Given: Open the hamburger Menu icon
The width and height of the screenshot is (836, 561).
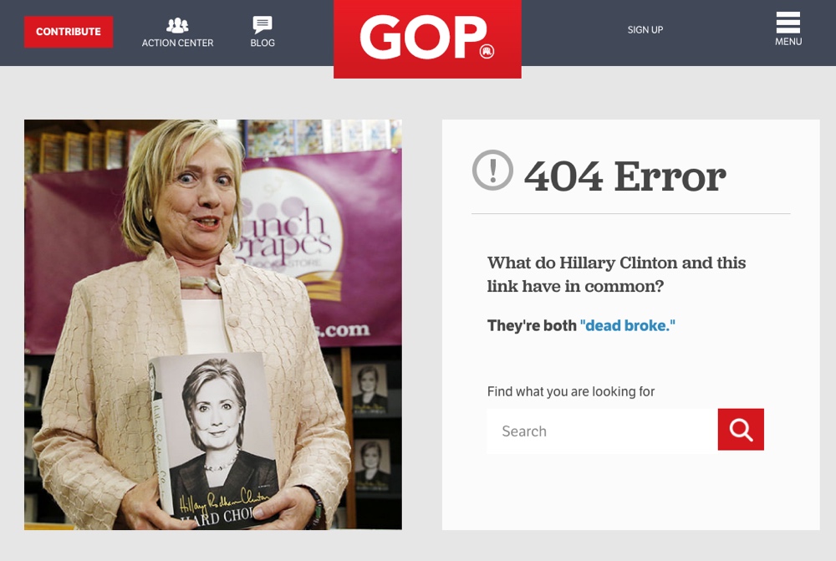Looking at the screenshot, I should tap(788, 23).
